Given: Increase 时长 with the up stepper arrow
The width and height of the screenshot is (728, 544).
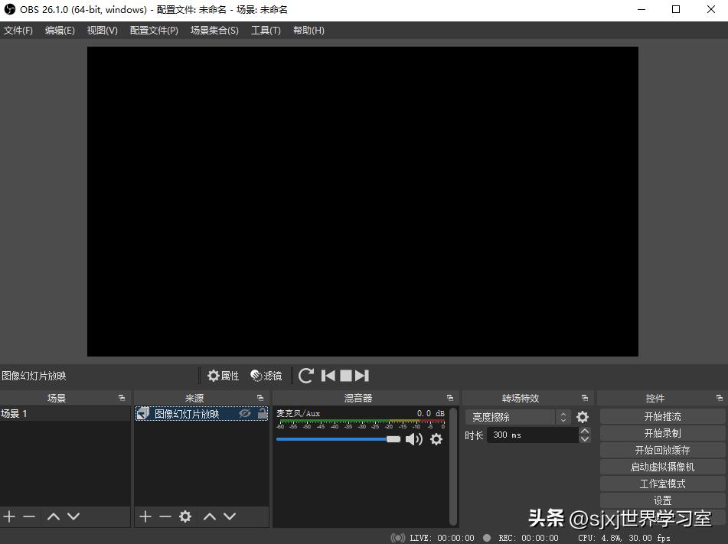Looking at the screenshot, I should pos(584,430).
